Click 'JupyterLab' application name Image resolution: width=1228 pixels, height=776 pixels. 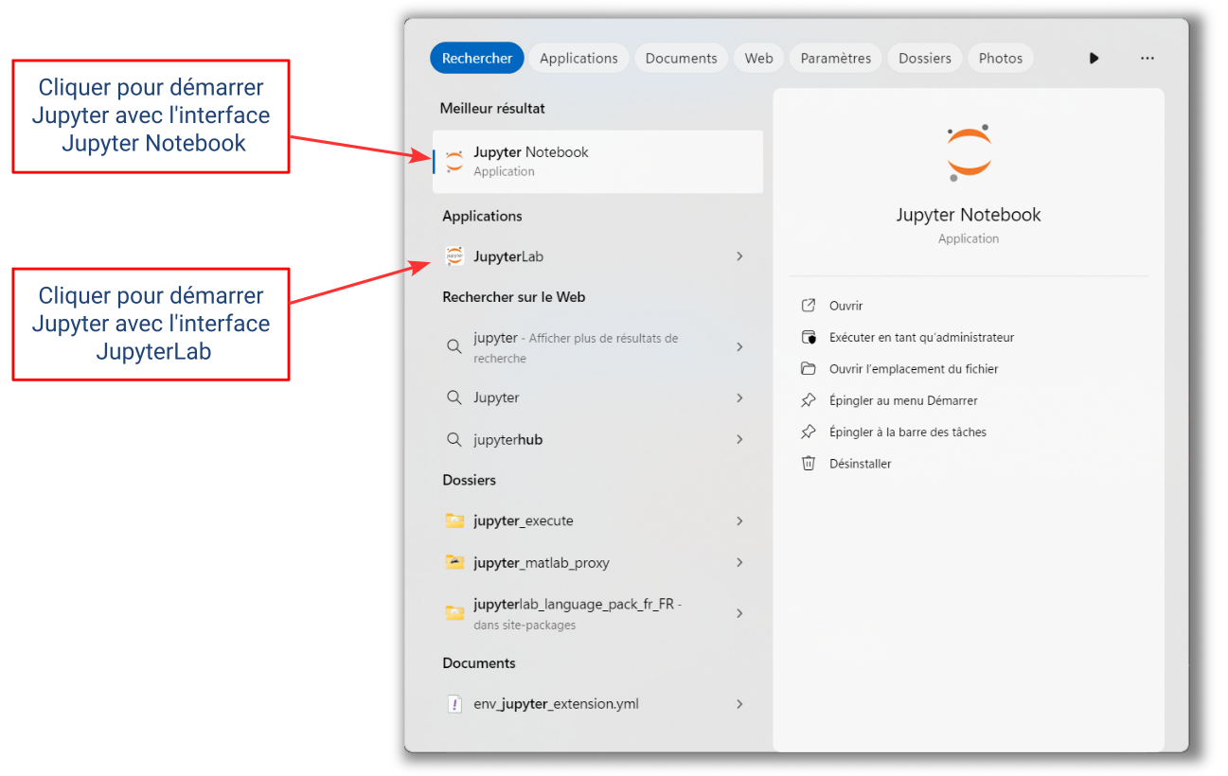[508, 256]
